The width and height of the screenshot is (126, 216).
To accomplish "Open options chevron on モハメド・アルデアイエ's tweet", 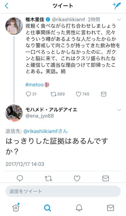I will pos(119,110).
